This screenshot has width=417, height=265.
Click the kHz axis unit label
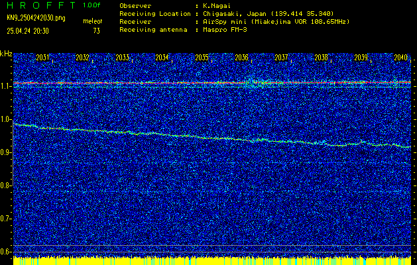point(6,54)
